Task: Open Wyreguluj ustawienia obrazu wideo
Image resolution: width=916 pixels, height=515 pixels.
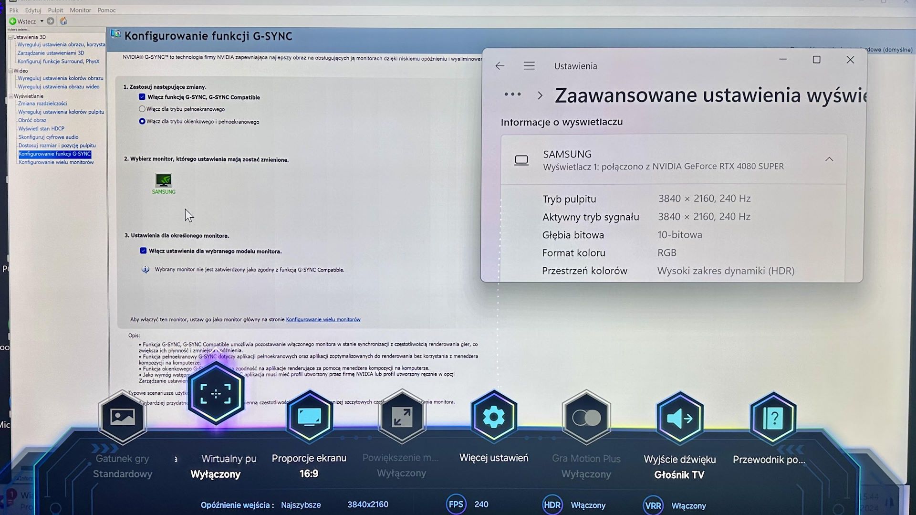Action: pyautogui.click(x=58, y=87)
